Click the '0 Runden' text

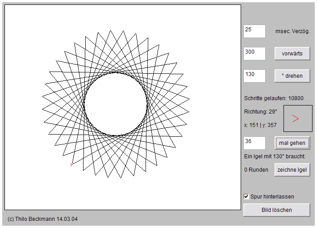tap(256, 170)
